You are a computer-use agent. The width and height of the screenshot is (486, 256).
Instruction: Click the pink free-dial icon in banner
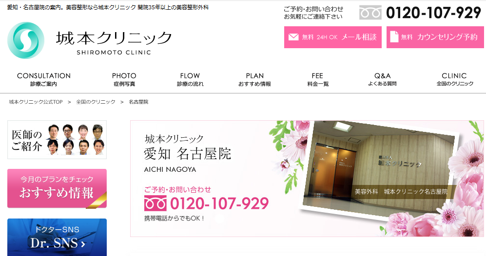click(156, 204)
